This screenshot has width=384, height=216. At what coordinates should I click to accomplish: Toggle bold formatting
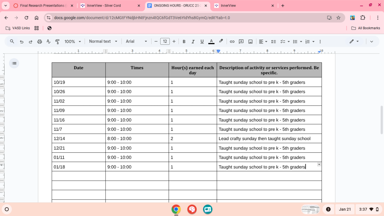[184, 42]
